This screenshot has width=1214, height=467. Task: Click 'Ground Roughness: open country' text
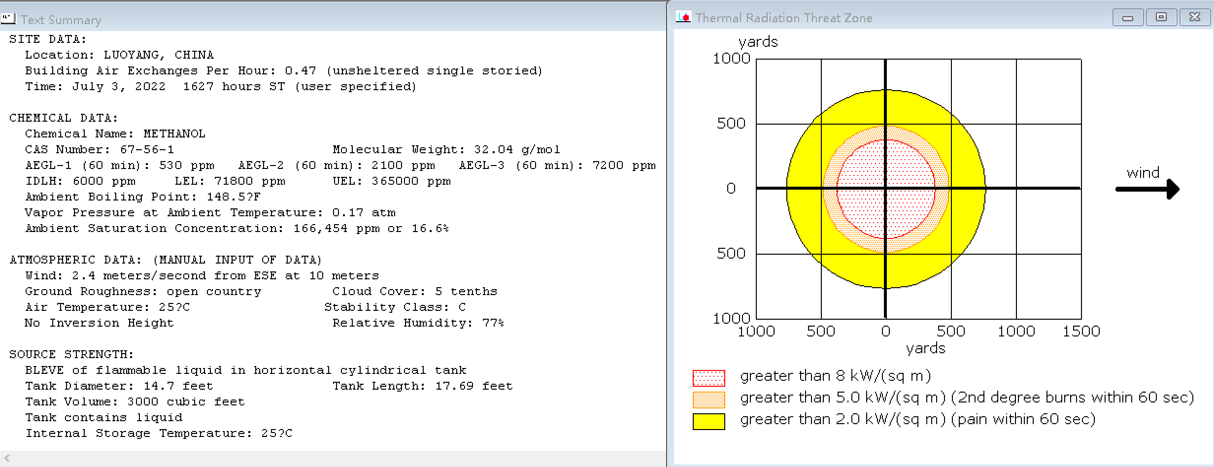(x=143, y=291)
